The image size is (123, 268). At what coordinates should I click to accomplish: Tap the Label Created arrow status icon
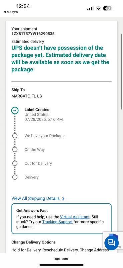click(x=15, y=111)
